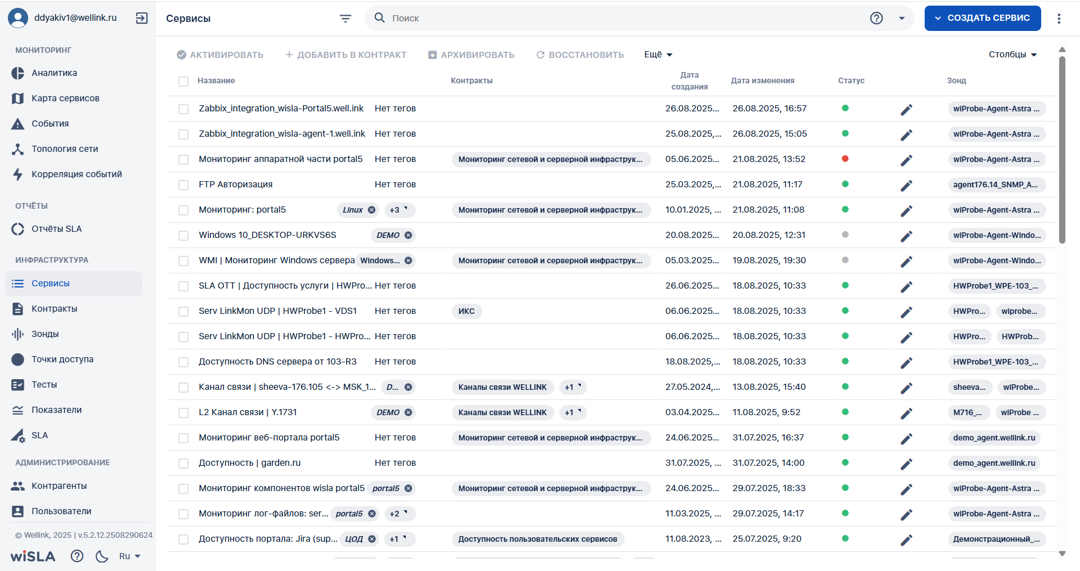Screen dimensions: 1080x571
Task: Click red status dot for Мониторинг аппаратной части
Action: 845,159
